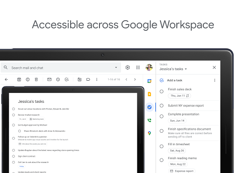Click Add a task

174,80
